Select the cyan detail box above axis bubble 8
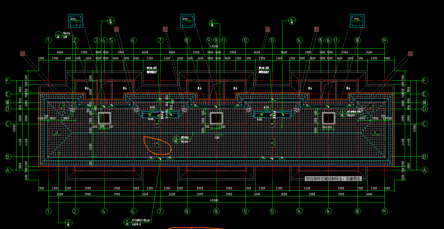Image resolution: width=444 pixels, height=229 pixels. click(x=188, y=21)
